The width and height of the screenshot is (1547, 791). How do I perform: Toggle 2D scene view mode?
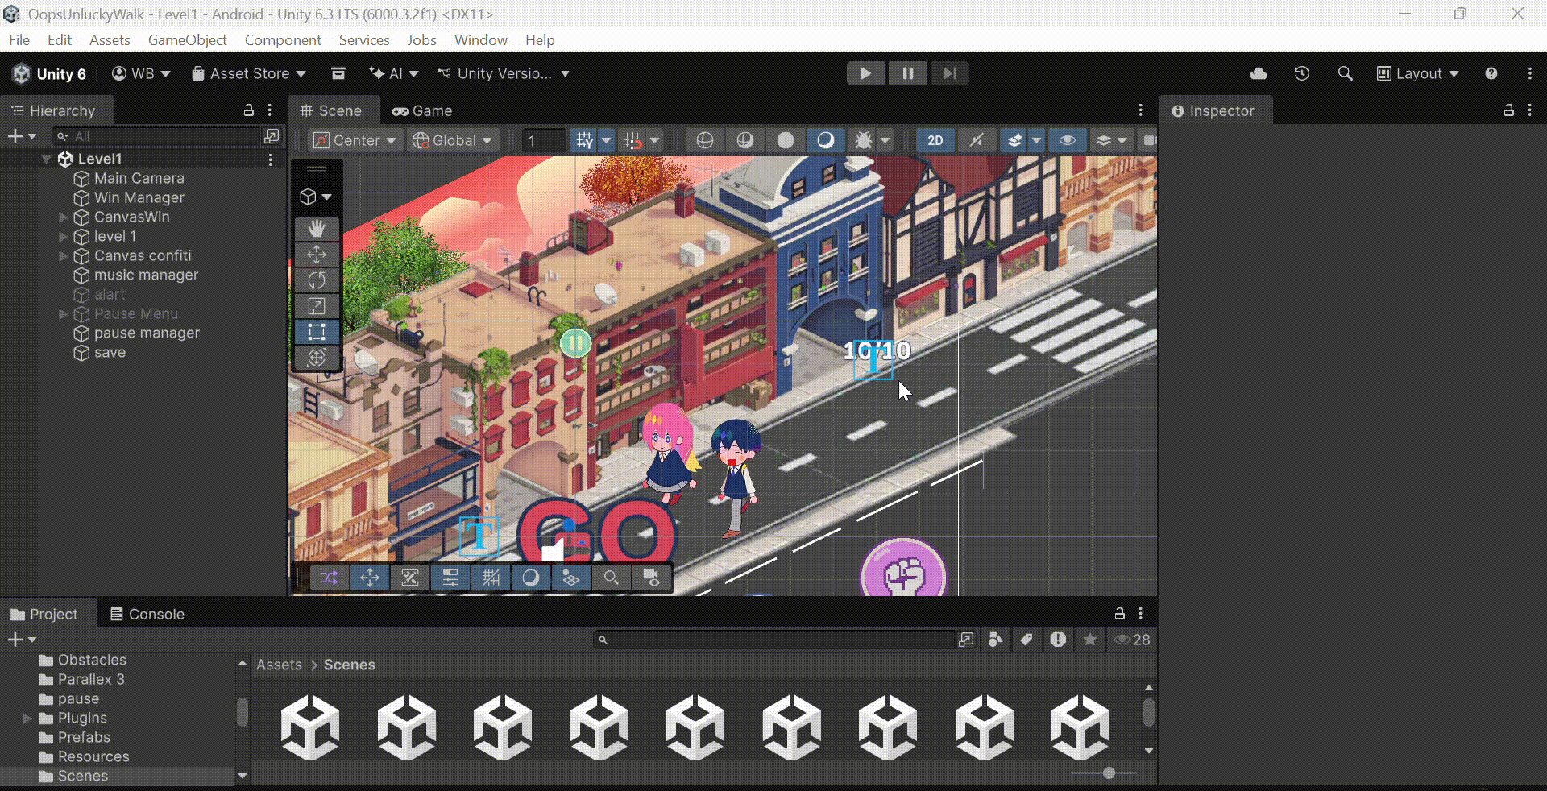(935, 140)
